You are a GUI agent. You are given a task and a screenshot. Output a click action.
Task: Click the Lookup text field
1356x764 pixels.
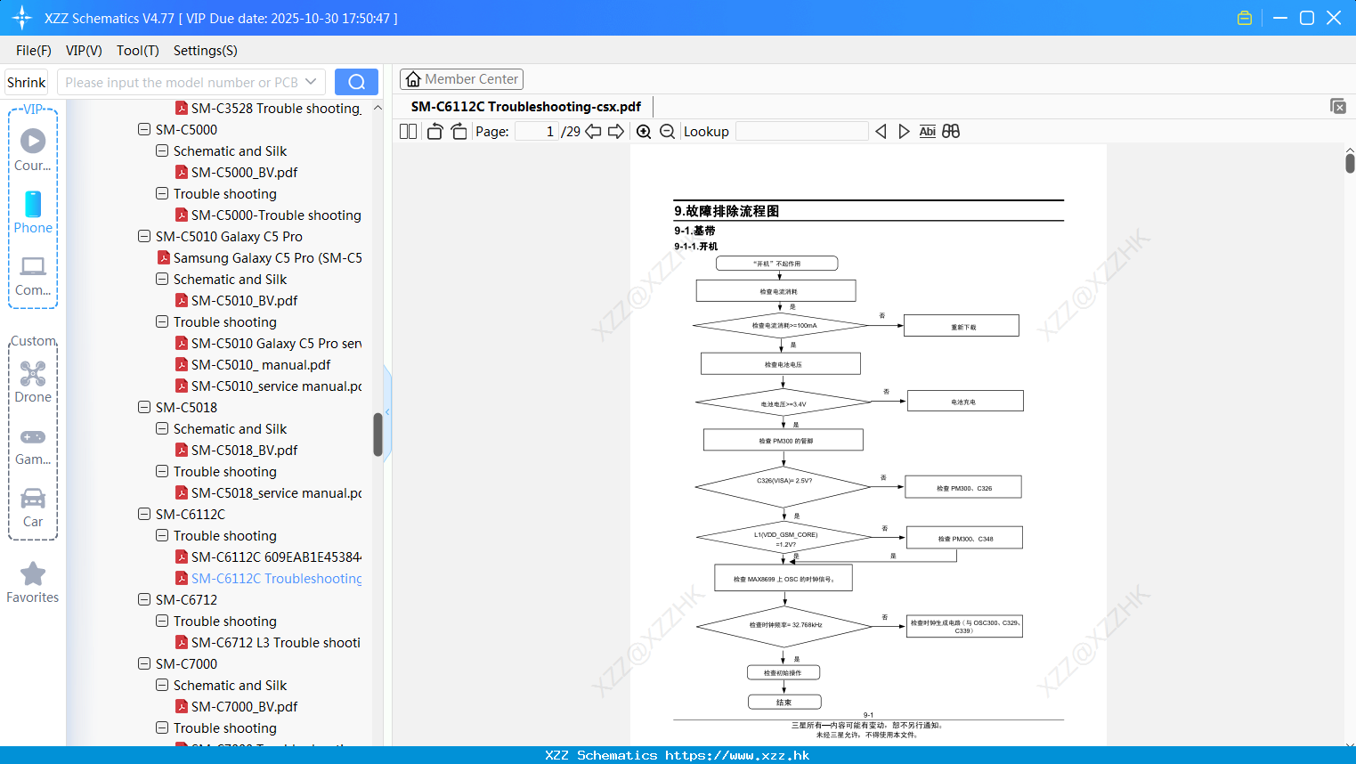point(802,131)
